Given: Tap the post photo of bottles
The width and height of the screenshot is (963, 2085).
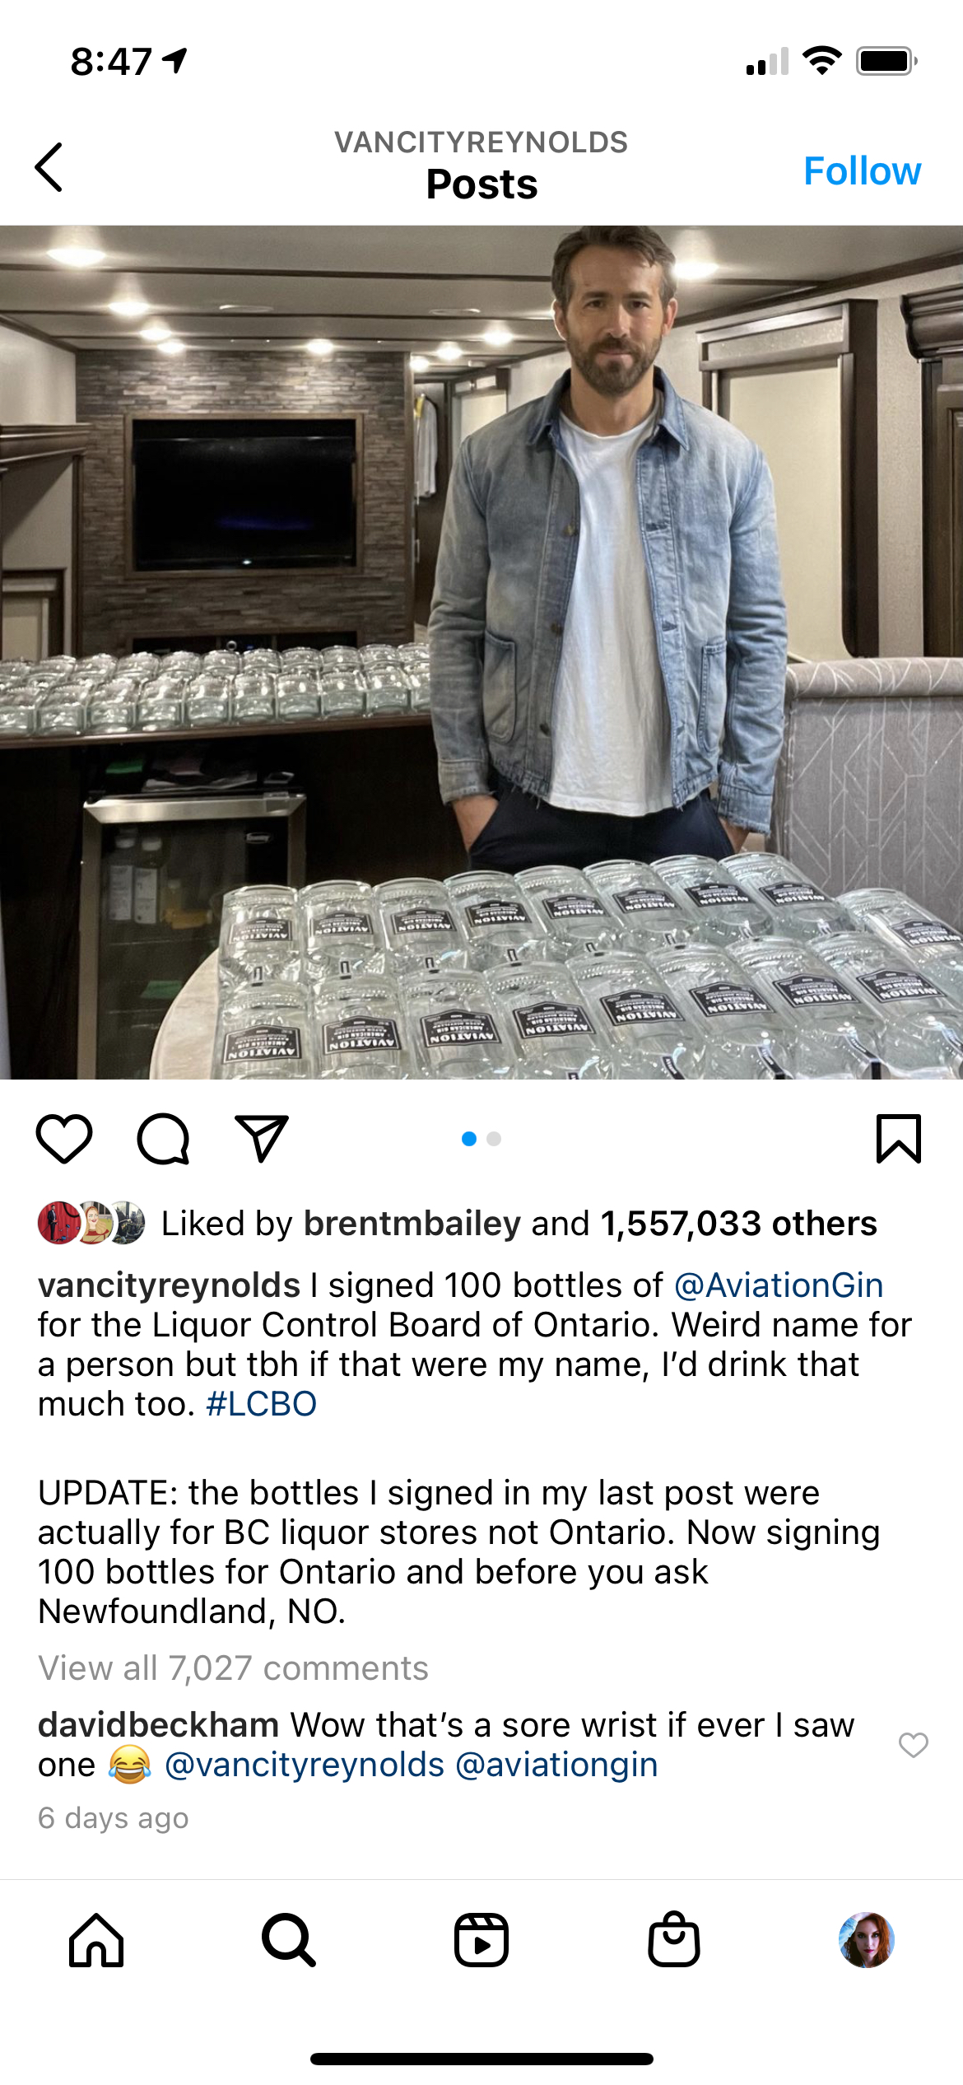Looking at the screenshot, I should 481,652.
